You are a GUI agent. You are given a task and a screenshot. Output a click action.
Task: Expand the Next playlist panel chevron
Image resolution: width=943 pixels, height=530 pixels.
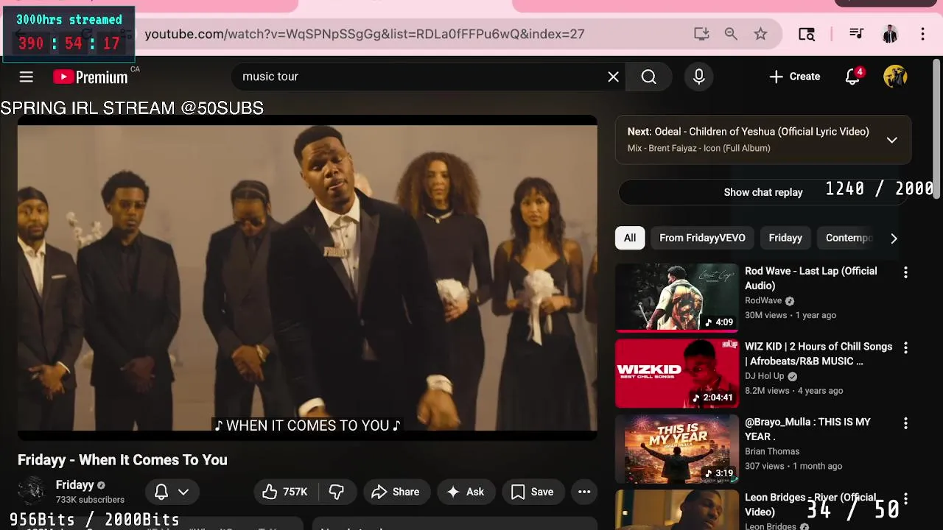pyautogui.click(x=891, y=140)
